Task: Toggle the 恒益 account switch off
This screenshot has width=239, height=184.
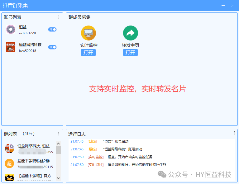Action: [x=52, y=29]
